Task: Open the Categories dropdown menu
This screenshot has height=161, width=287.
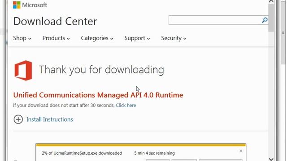Action: pos(97,38)
